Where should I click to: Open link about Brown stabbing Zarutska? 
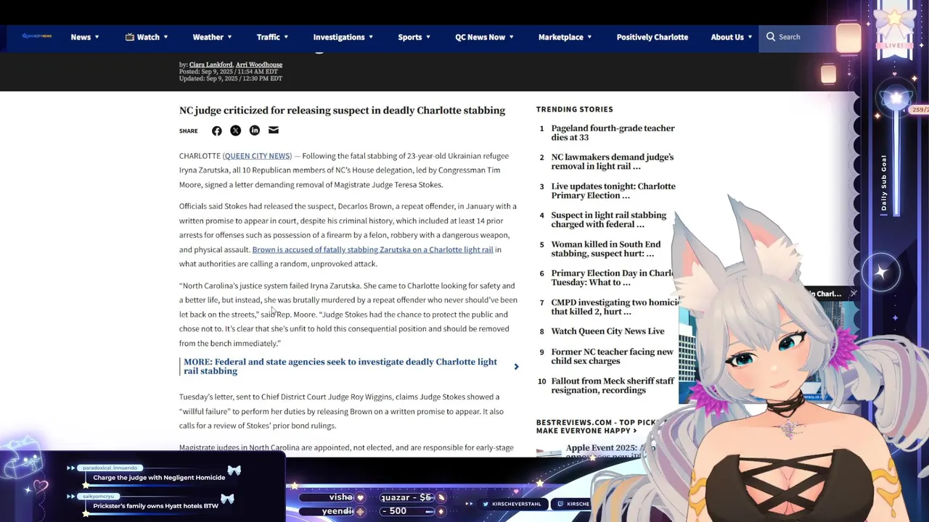pyautogui.click(x=372, y=249)
